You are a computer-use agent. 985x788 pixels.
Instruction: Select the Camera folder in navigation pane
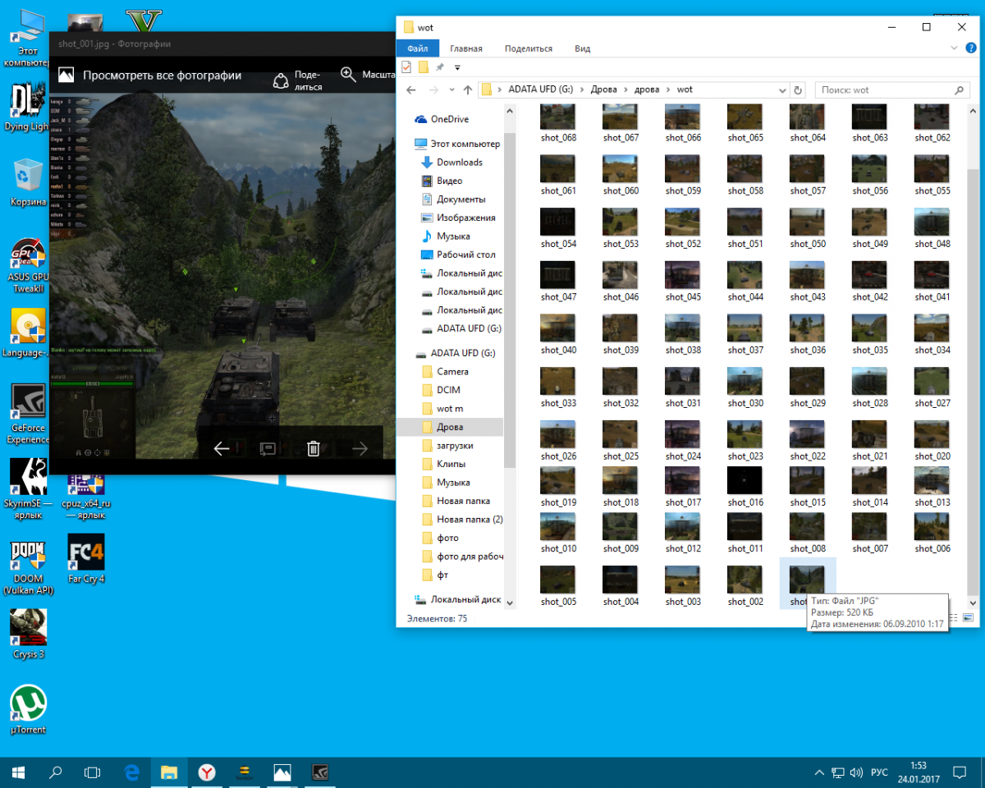tap(453, 372)
